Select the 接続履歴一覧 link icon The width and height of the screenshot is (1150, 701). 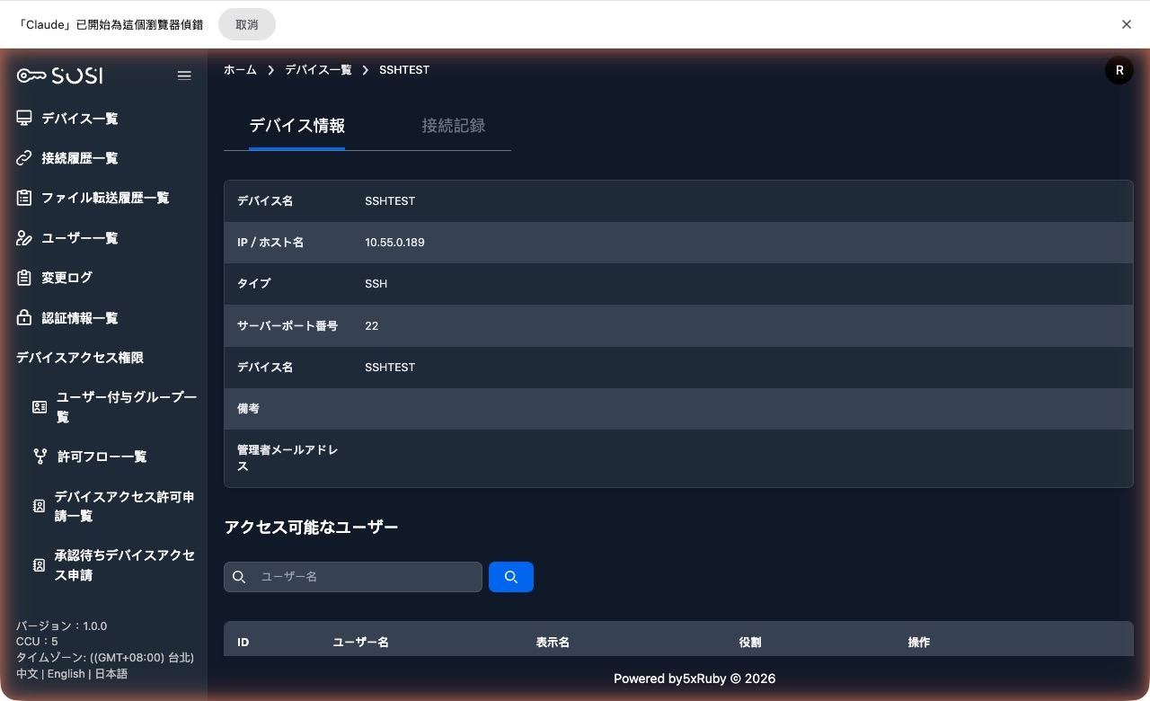coord(24,157)
